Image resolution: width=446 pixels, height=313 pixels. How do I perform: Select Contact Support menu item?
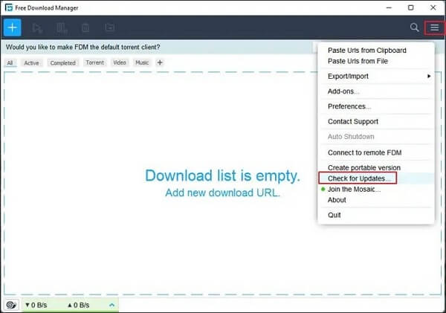(x=376, y=121)
